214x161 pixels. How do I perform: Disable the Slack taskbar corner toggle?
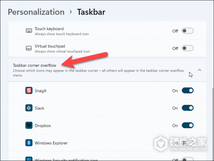pos(188,108)
